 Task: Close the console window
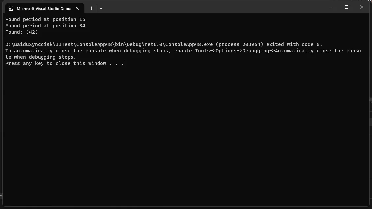[362, 7]
